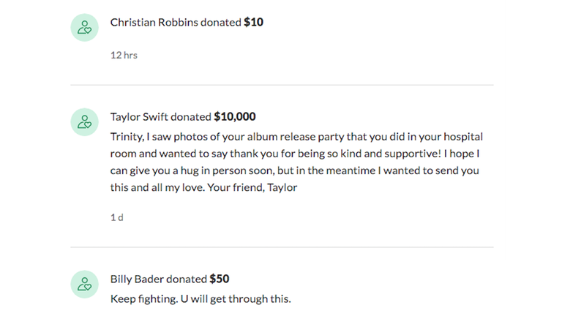This screenshot has height=316, width=562.
Task: Click the 12 hrs timestamp
Action: [x=124, y=55]
